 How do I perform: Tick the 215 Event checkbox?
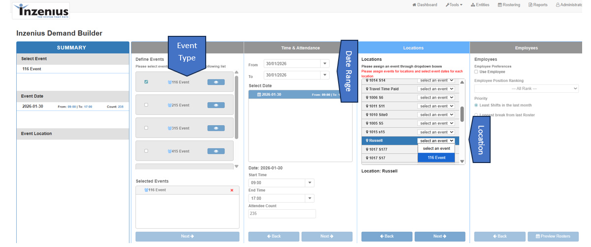tap(146, 105)
